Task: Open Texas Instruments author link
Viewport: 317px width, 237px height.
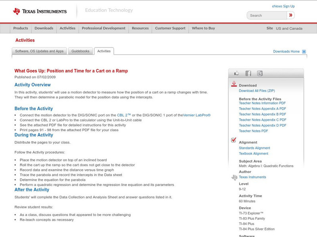Action: click(x=252, y=177)
